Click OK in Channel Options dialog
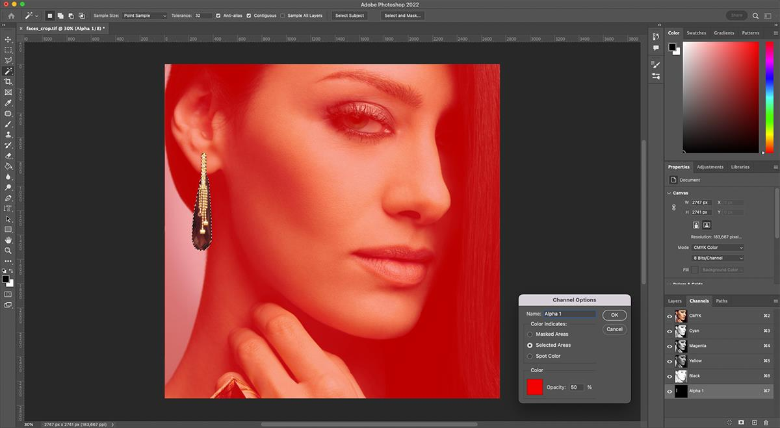The width and height of the screenshot is (780, 428). (x=614, y=315)
